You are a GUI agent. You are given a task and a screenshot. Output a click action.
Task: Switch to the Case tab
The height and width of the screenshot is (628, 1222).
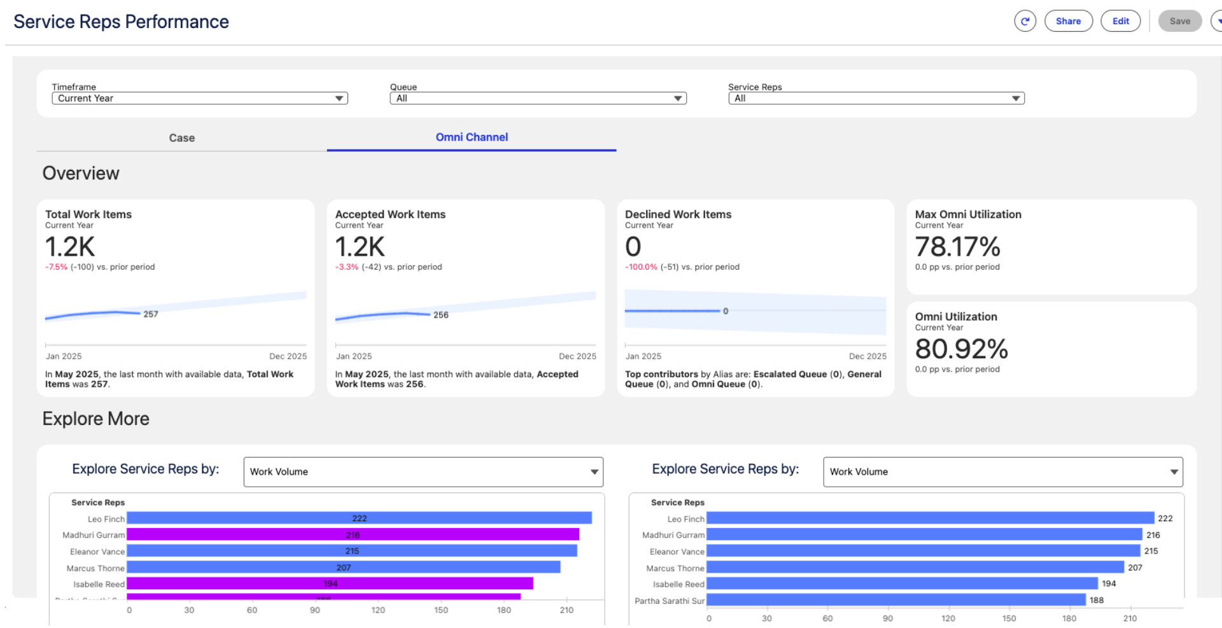tap(181, 138)
